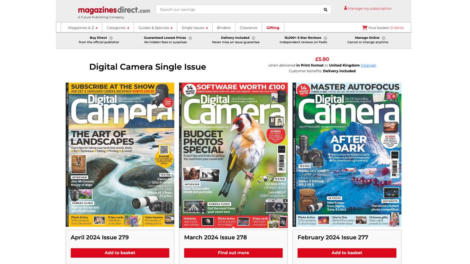
Task: Open the basket via the cart icon
Action: pos(364,27)
